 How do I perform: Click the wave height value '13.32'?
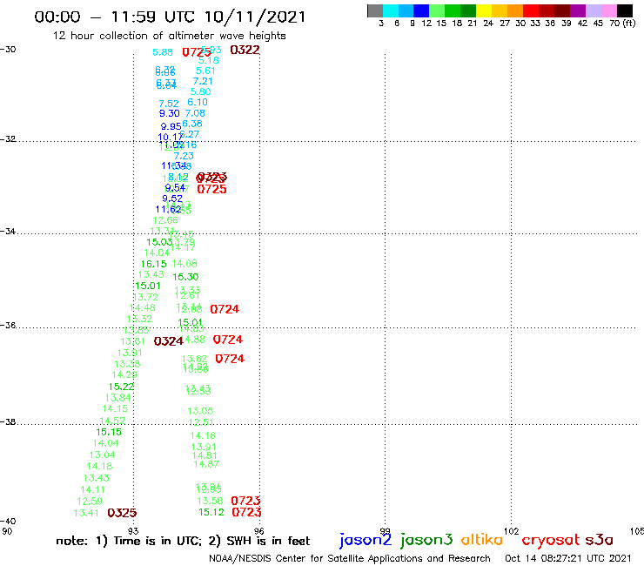pos(139,319)
